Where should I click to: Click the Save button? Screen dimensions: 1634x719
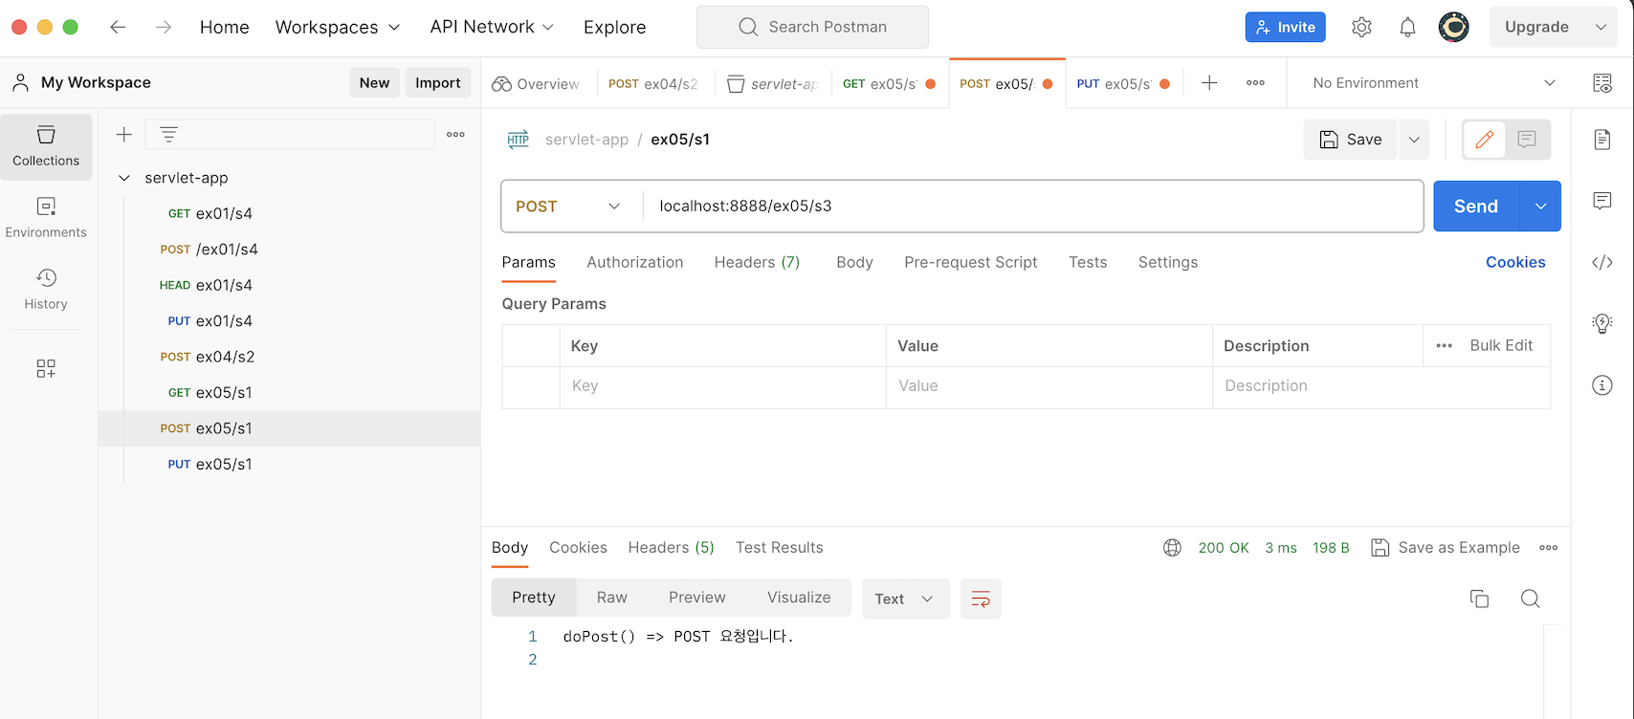click(x=1351, y=140)
